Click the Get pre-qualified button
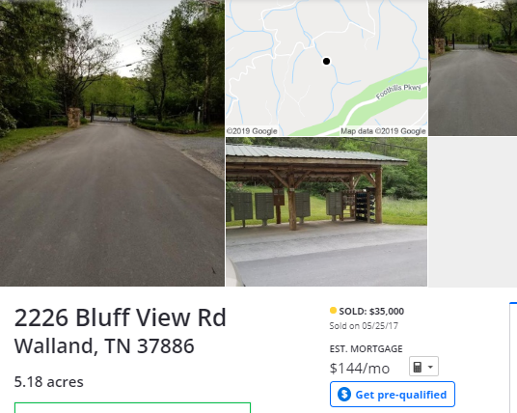 [393, 395]
